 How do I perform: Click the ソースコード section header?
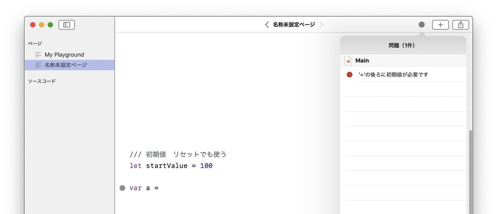(42, 81)
